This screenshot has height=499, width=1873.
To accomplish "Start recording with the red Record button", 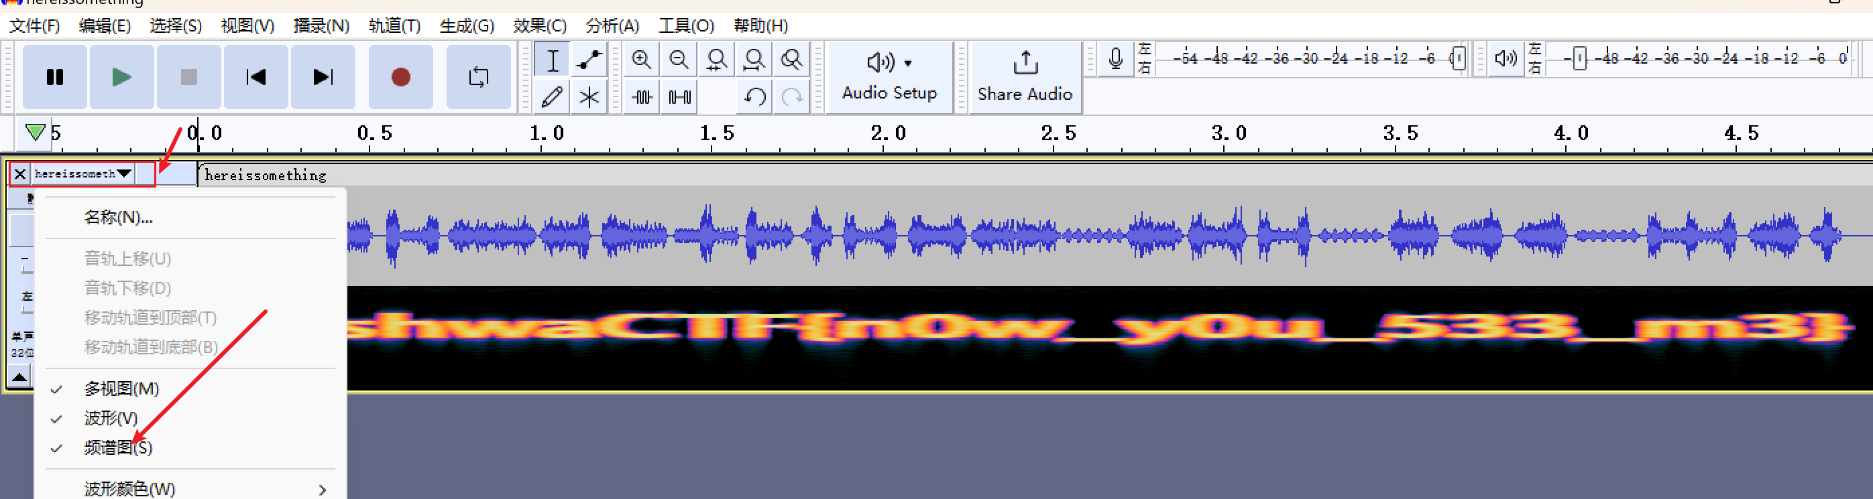I will pyautogui.click(x=400, y=77).
